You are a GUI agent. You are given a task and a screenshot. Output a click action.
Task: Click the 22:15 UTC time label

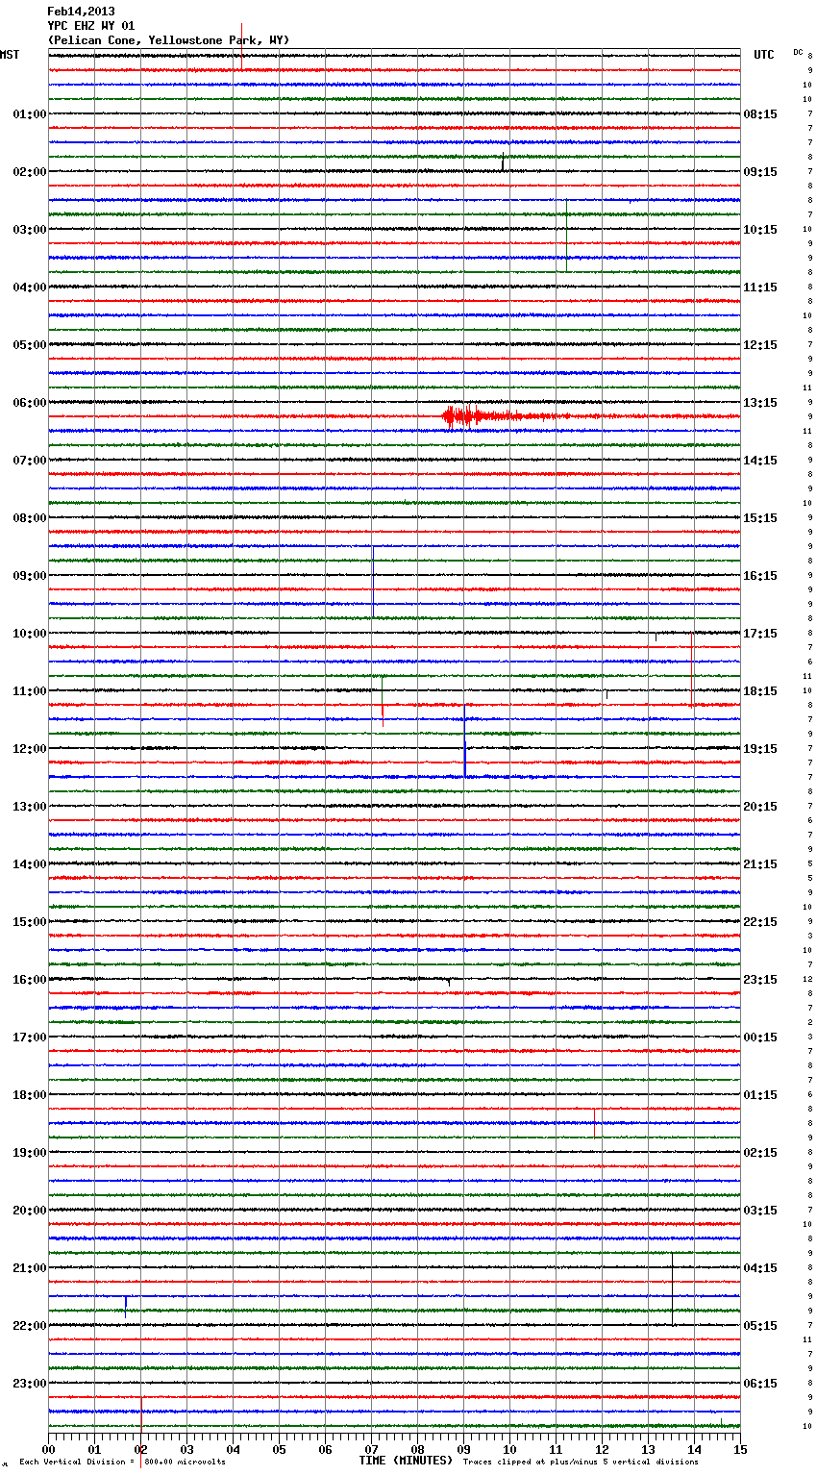[x=760, y=922]
